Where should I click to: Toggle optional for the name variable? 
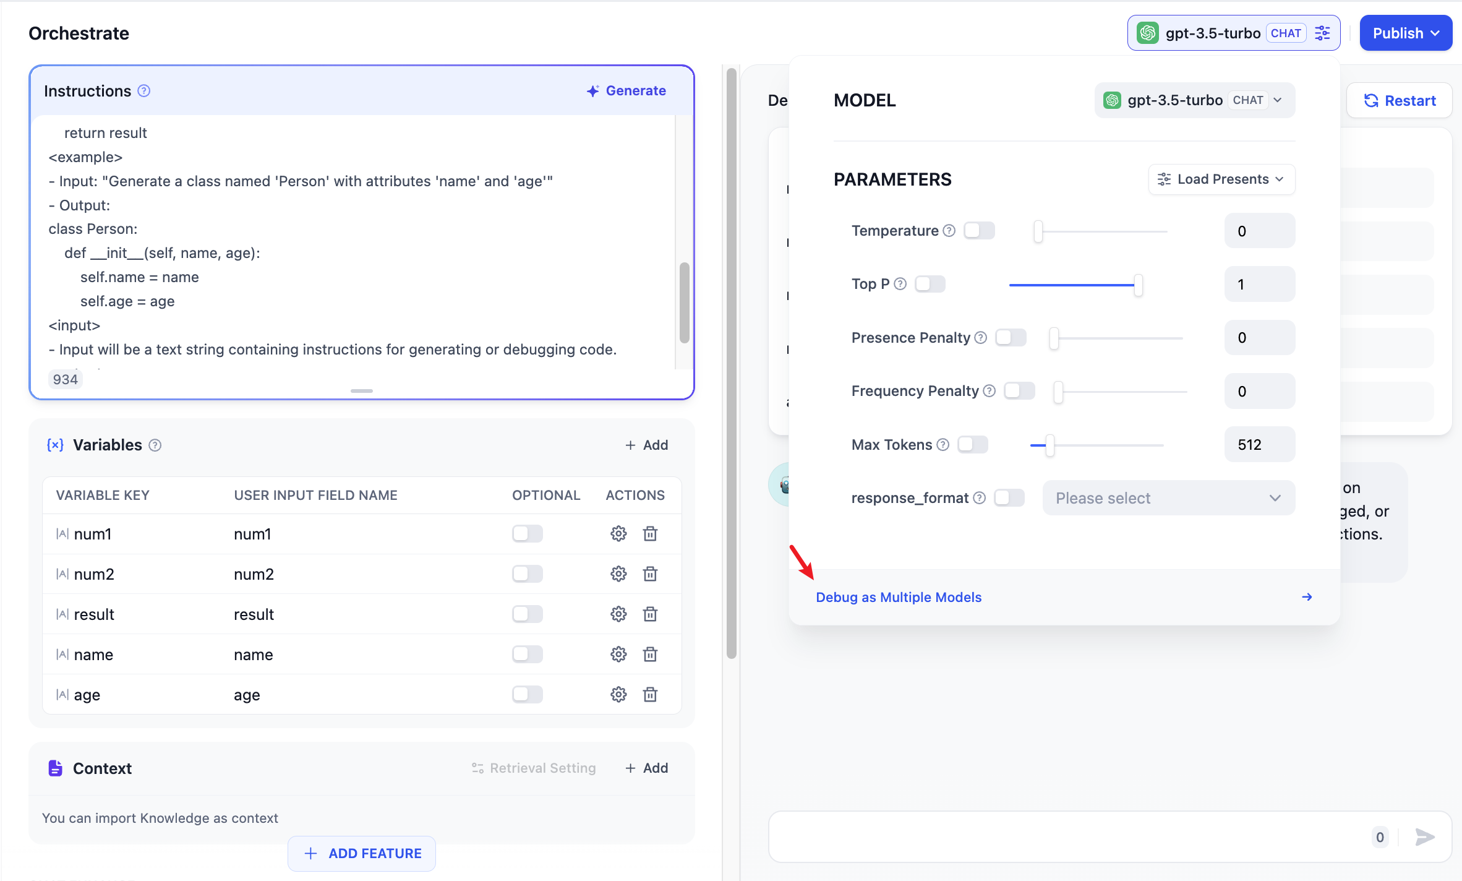pos(528,655)
